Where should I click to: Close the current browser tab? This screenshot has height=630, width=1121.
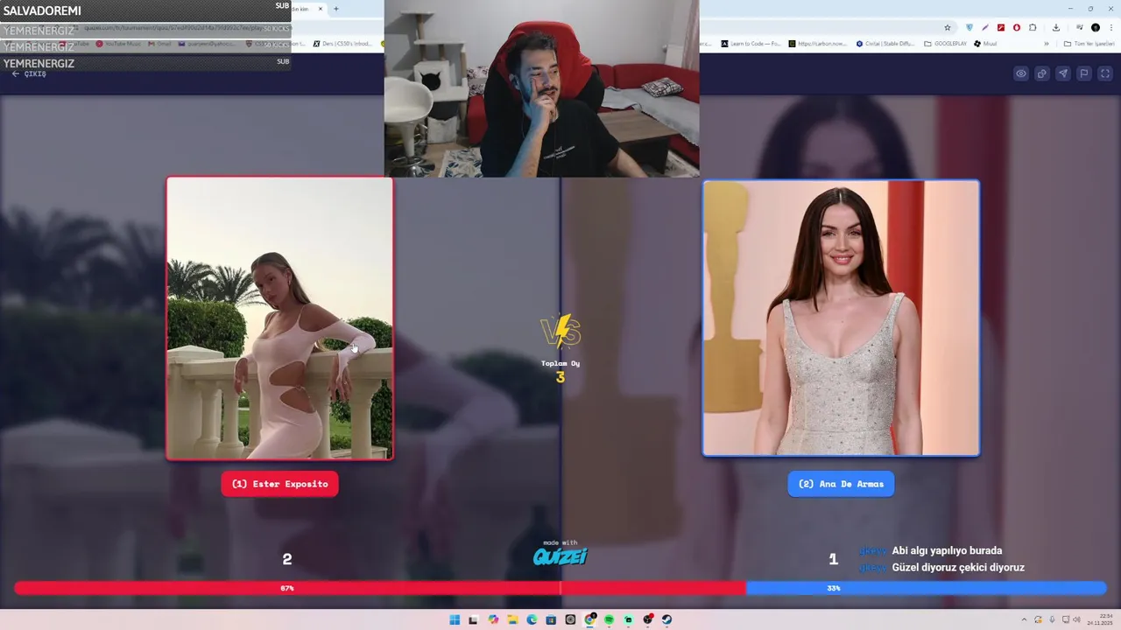tap(321, 9)
